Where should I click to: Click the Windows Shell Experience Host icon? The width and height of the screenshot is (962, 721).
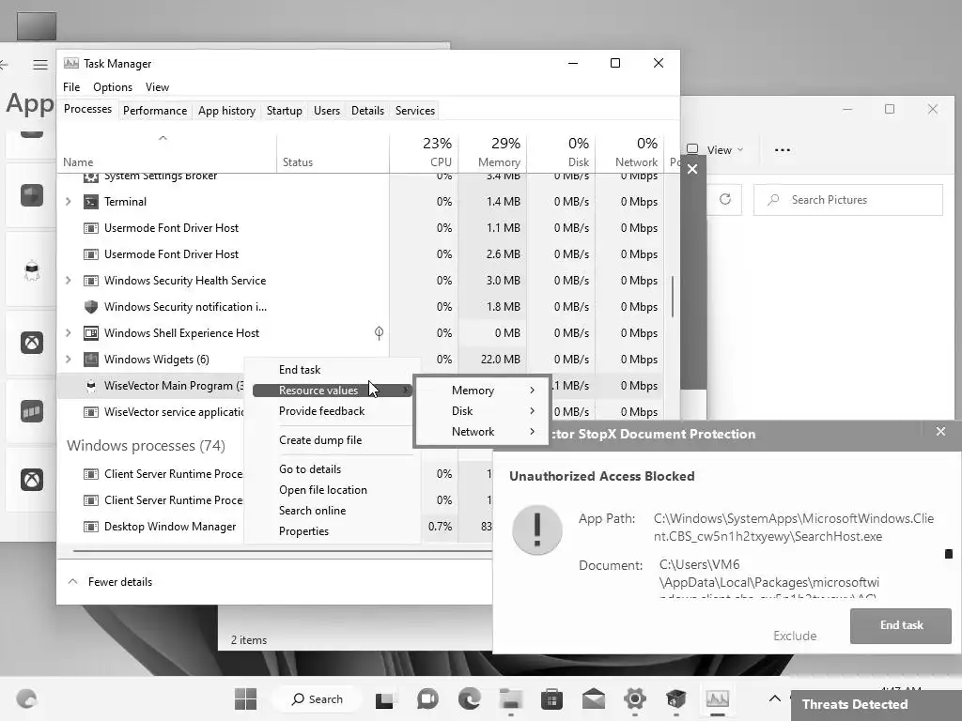91,333
